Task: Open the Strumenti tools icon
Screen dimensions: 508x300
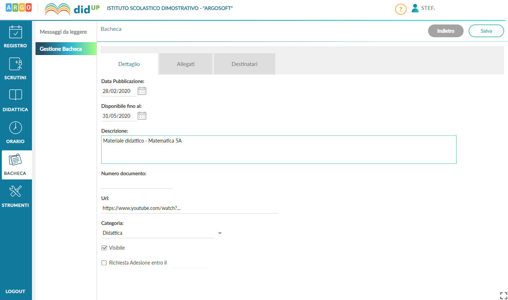Action: pyautogui.click(x=15, y=191)
